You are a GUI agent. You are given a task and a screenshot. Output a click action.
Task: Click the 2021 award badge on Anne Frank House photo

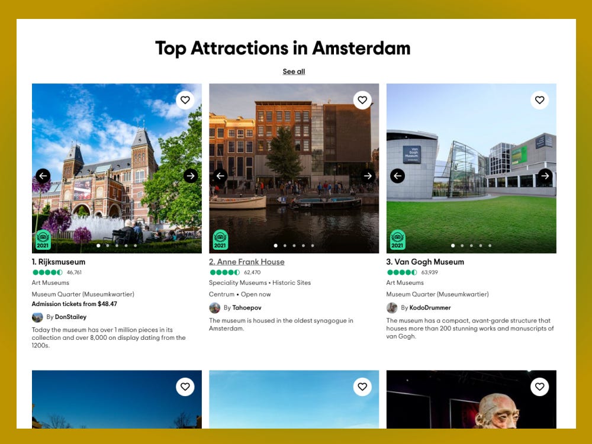[220, 240]
